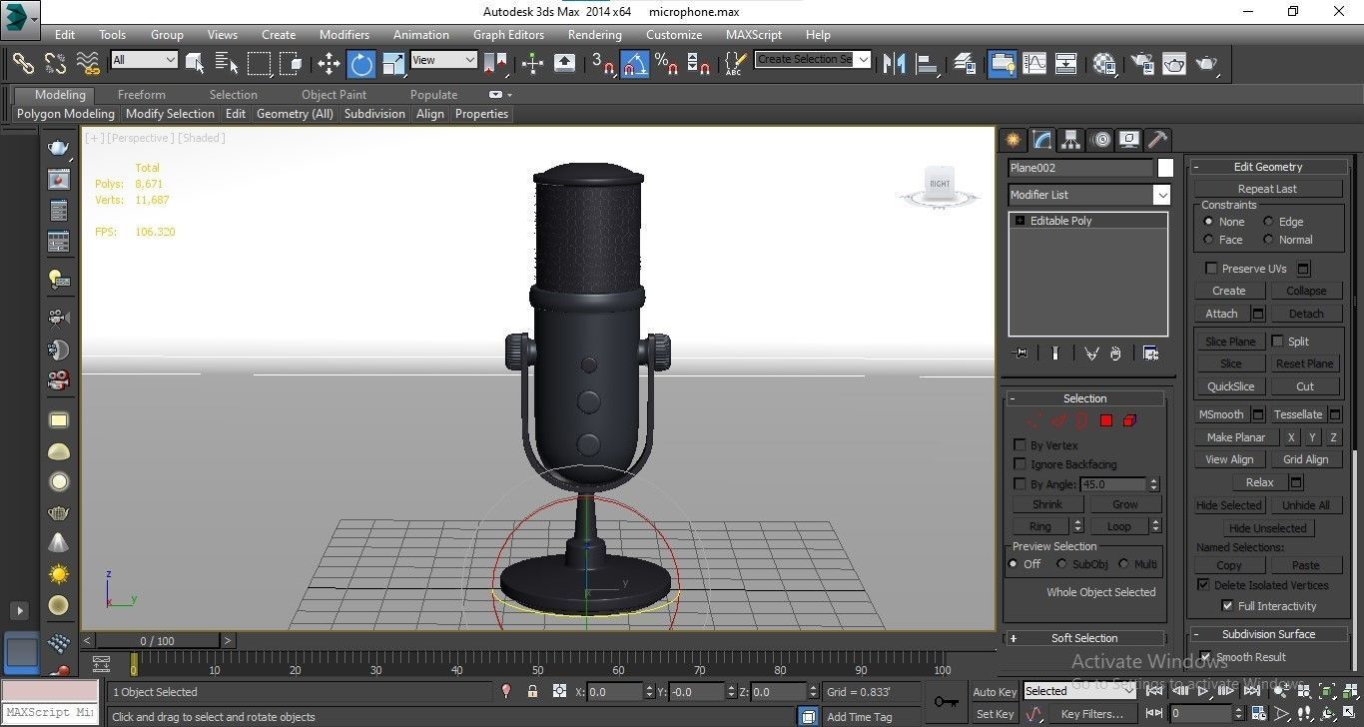Choose the Select and Move tool
1364x727 pixels.
tap(329, 64)
